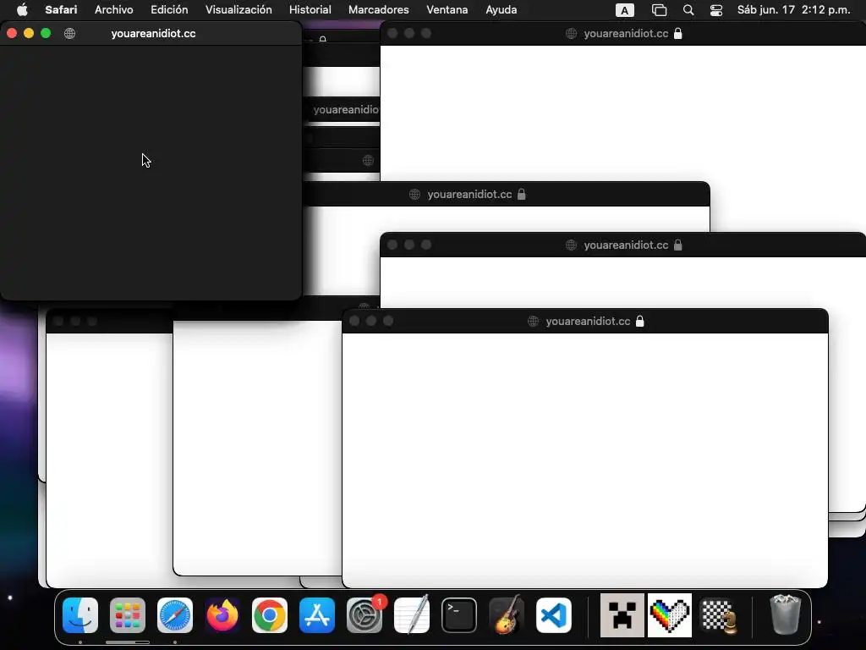Open the screen mirroring icon in menu bar
This screenshot has height=650, width=866.
(659, 10)
